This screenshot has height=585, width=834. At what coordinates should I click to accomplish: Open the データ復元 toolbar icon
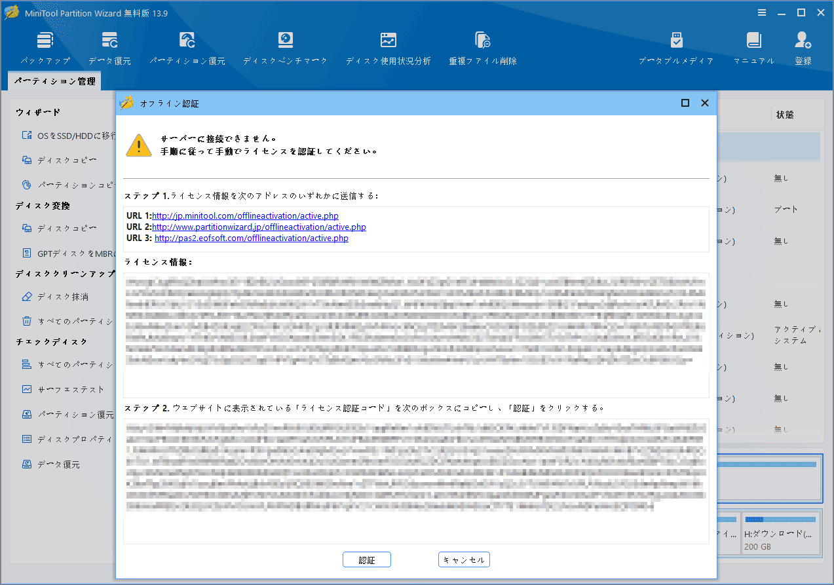coord(109,41)
